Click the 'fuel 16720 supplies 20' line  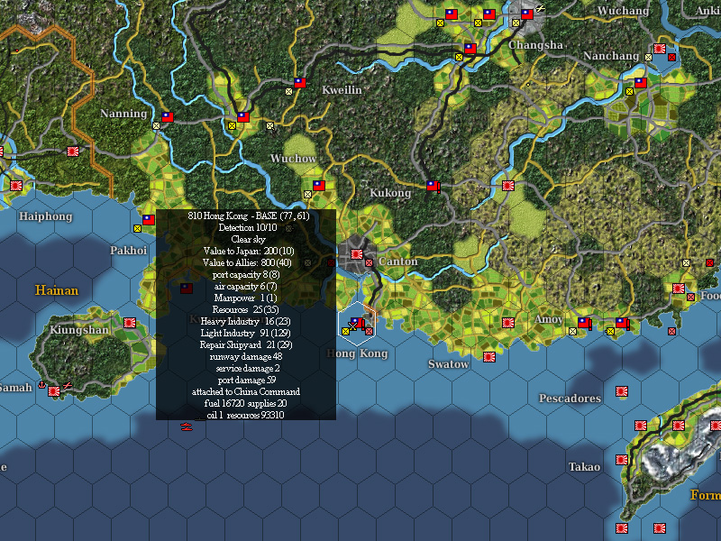[245, 403]
